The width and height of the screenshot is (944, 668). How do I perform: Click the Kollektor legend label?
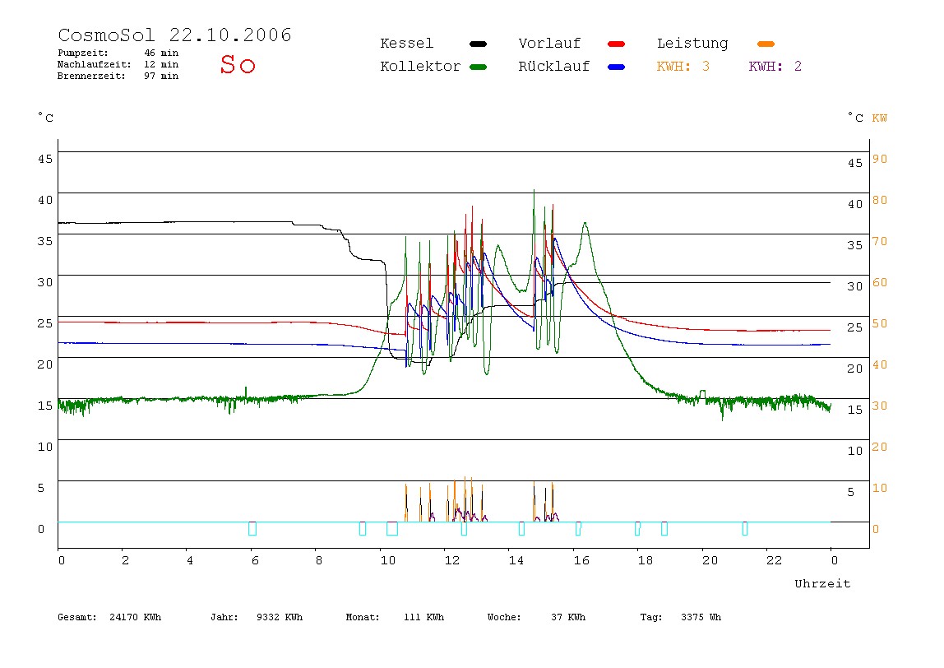(x=420, y=67)
